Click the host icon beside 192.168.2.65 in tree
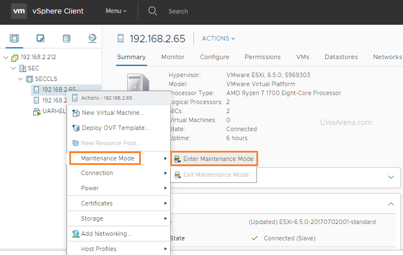403x255 pixels. tap(37, 90)
